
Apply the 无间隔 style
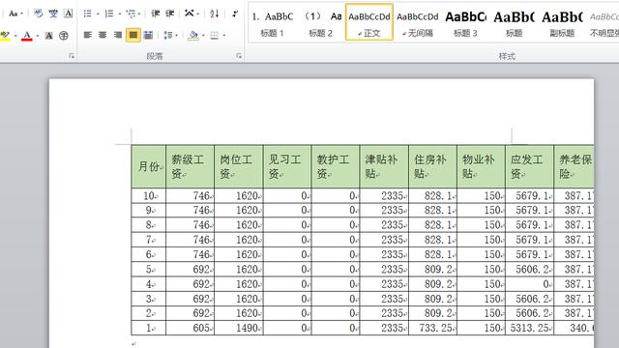[x=418, y=22]
